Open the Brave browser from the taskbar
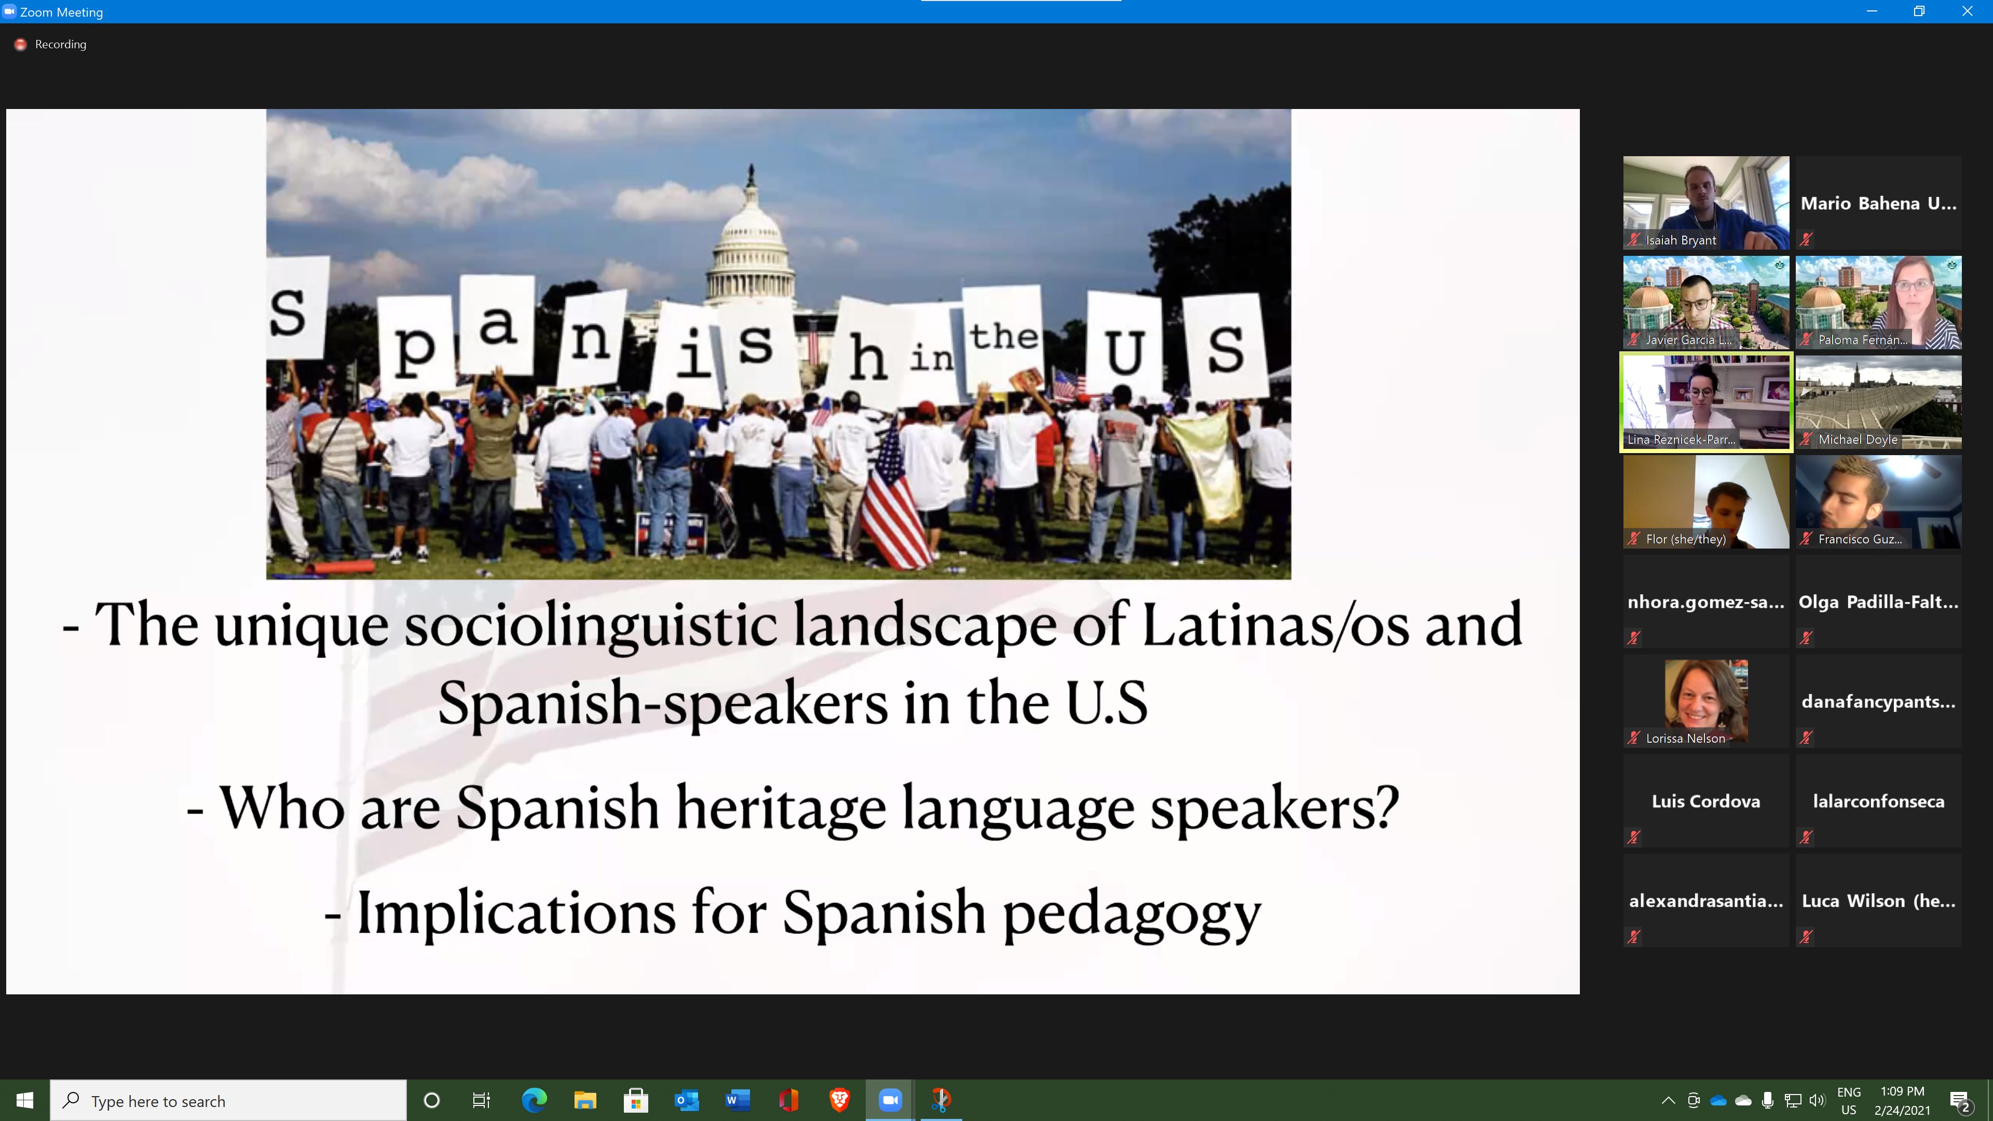This screenshot has width=1993, height=1121. click(839, 1099)
